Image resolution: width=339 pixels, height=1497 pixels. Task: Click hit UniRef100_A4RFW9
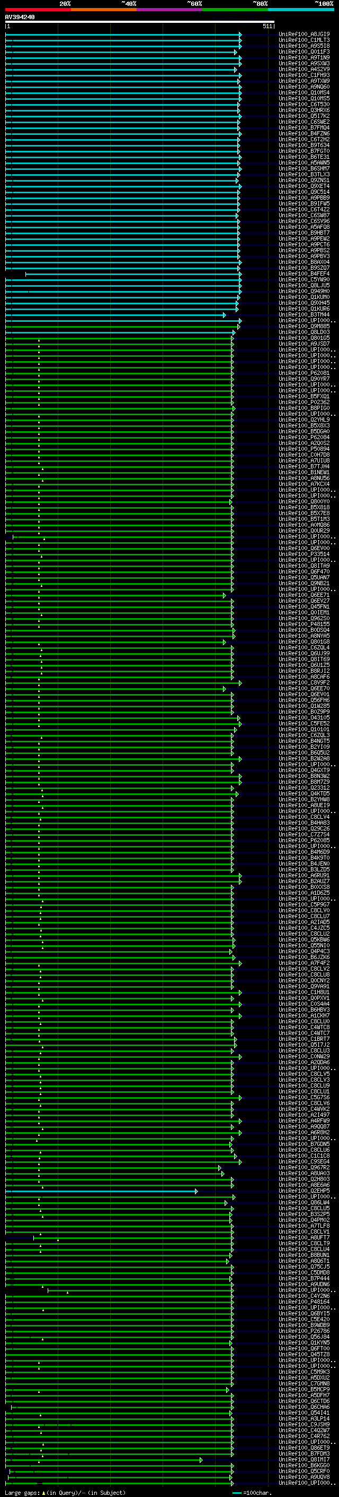(304, 1120)
